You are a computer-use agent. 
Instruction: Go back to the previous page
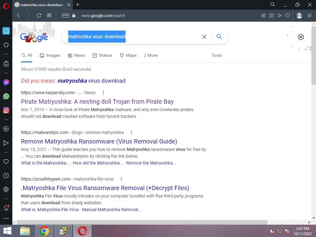19,15
